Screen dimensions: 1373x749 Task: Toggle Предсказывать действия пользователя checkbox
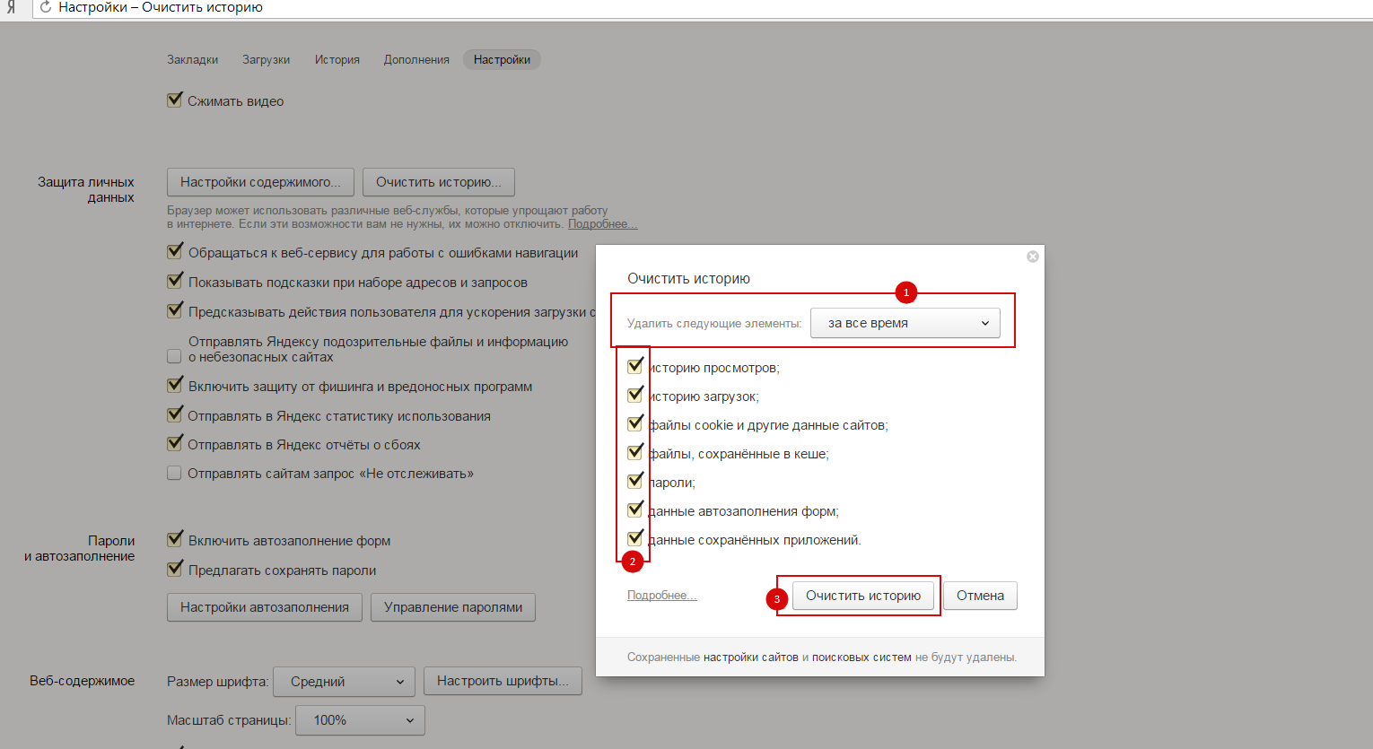(x=175, y=311)
